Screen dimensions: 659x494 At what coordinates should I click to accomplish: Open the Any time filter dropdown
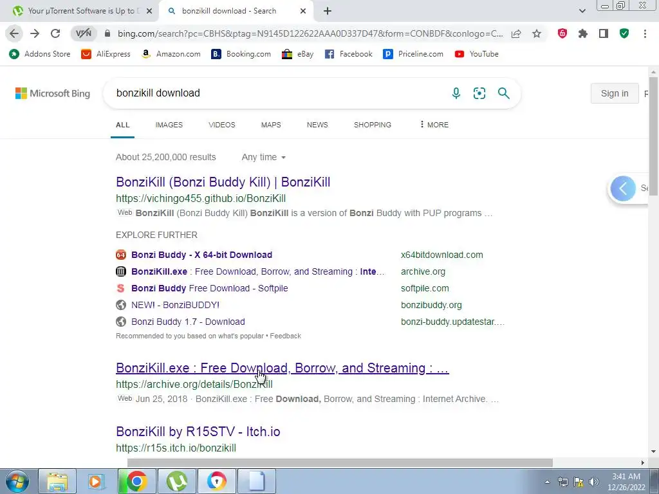click(x=263, y=157)
